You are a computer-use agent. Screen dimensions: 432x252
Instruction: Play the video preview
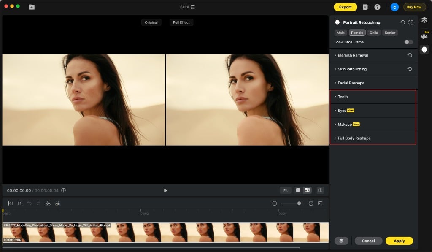165,190
